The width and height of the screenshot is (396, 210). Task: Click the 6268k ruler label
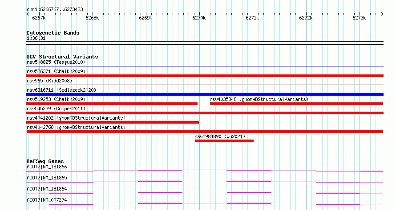(x=92, y=18)
